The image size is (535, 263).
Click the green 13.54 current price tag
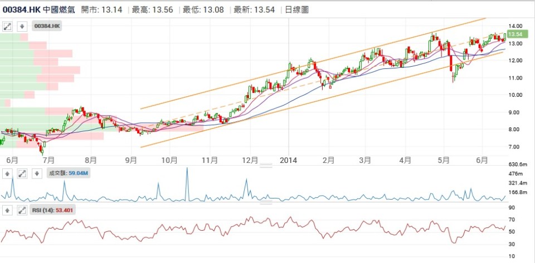click(515, 34)
